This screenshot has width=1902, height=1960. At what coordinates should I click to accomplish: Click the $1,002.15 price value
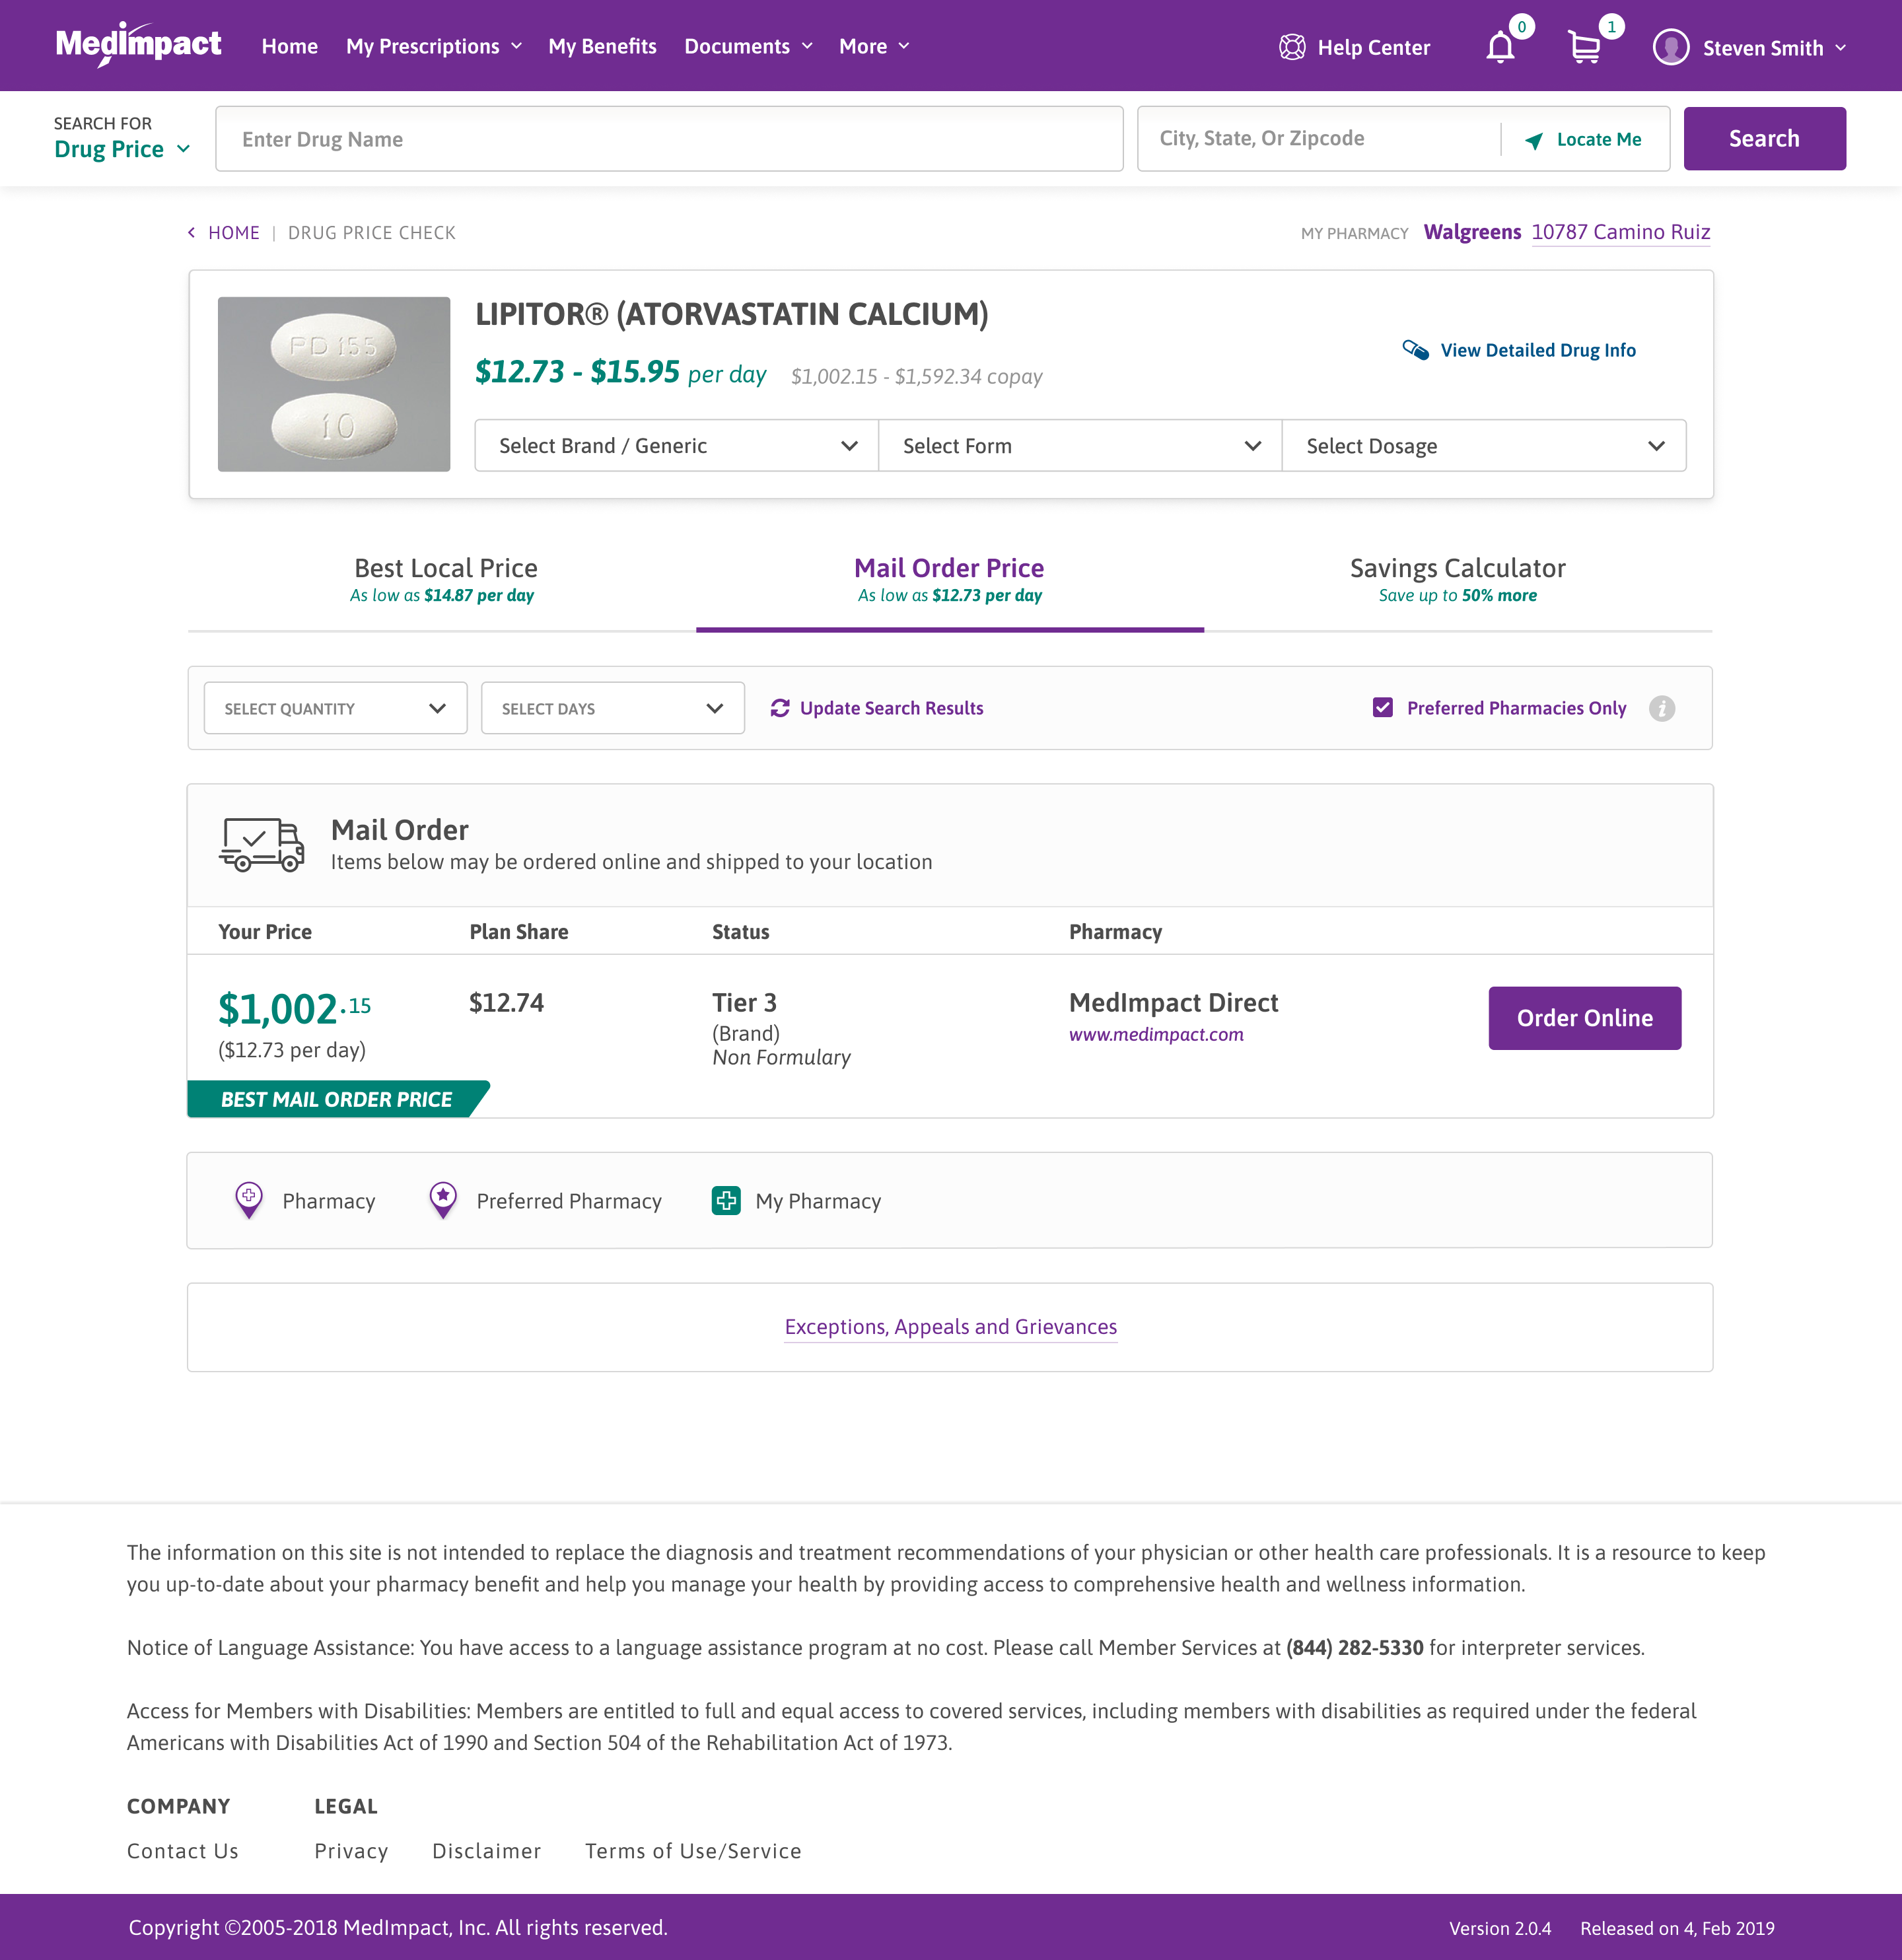point(294,1008)
